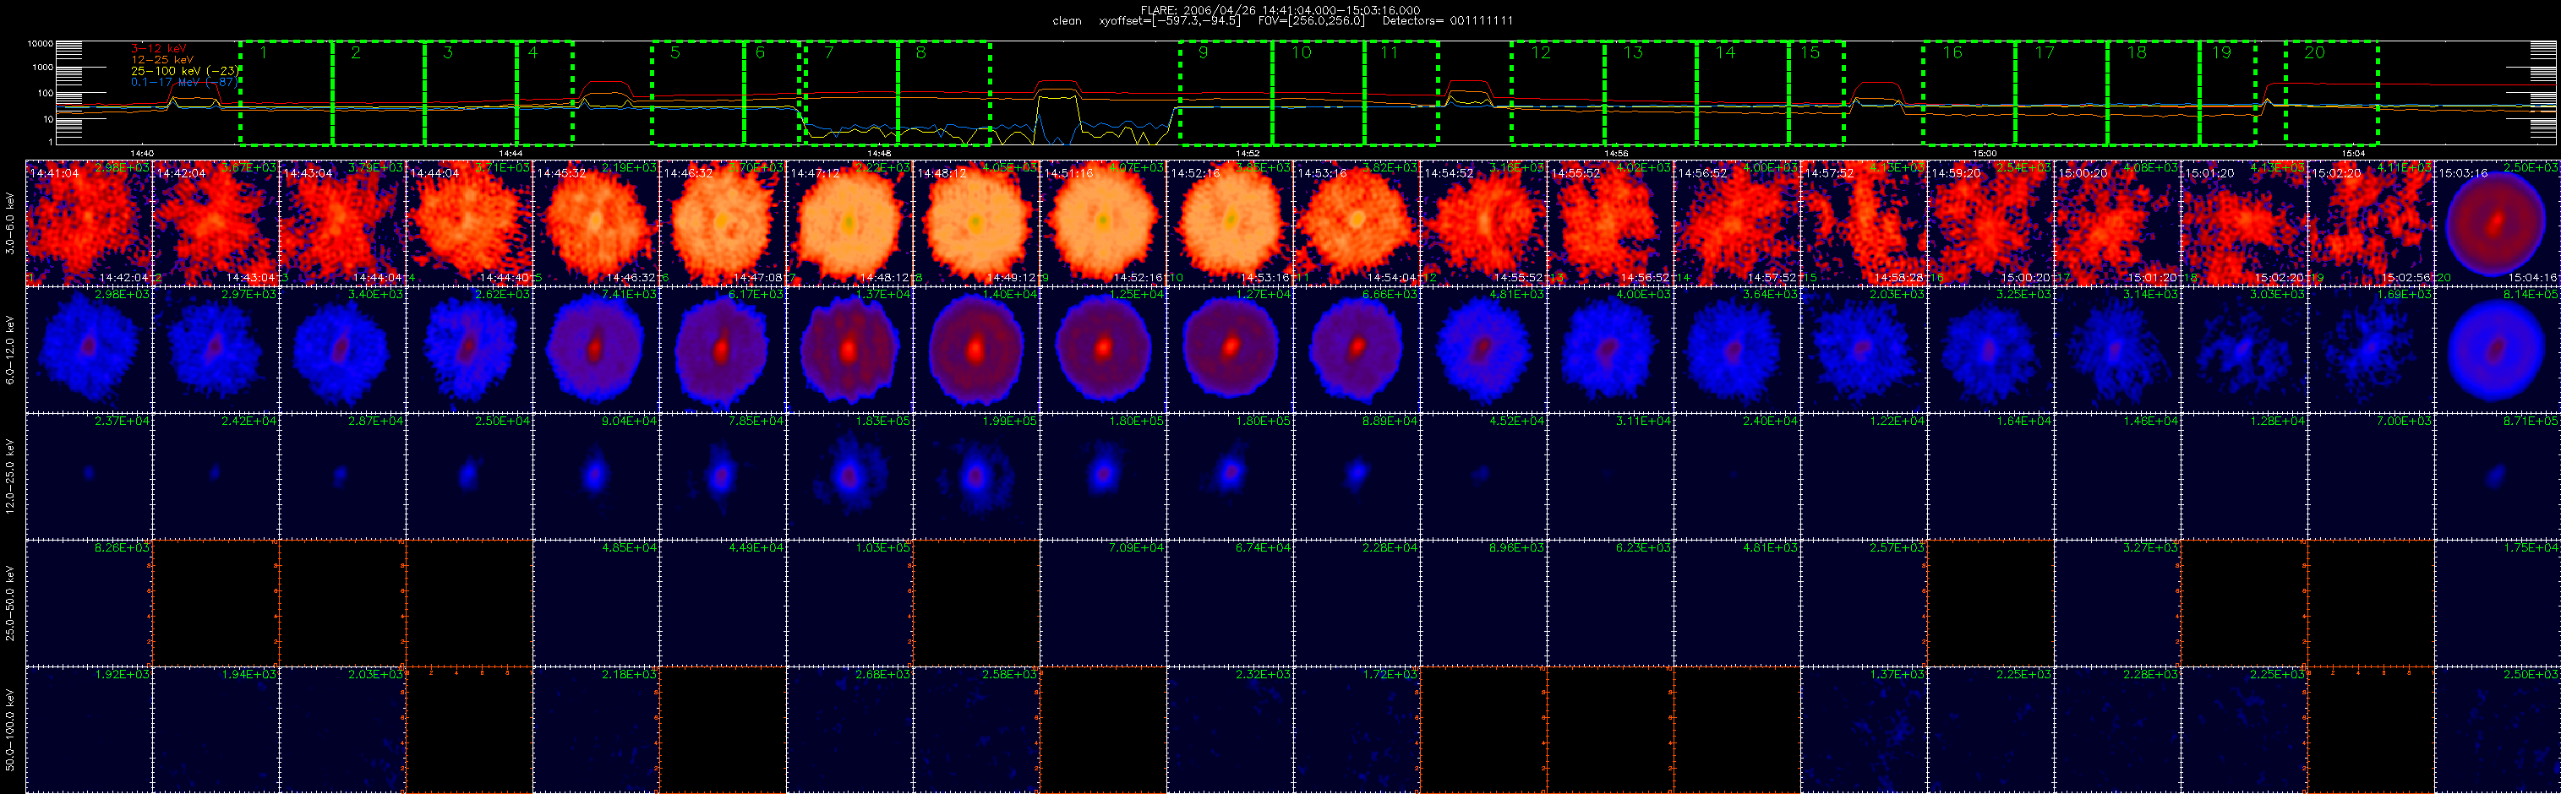The image size is (2561, 794).
Task: Open the 50-100 keV image labeled 1.37E+03
Action: pos(1864,730)
